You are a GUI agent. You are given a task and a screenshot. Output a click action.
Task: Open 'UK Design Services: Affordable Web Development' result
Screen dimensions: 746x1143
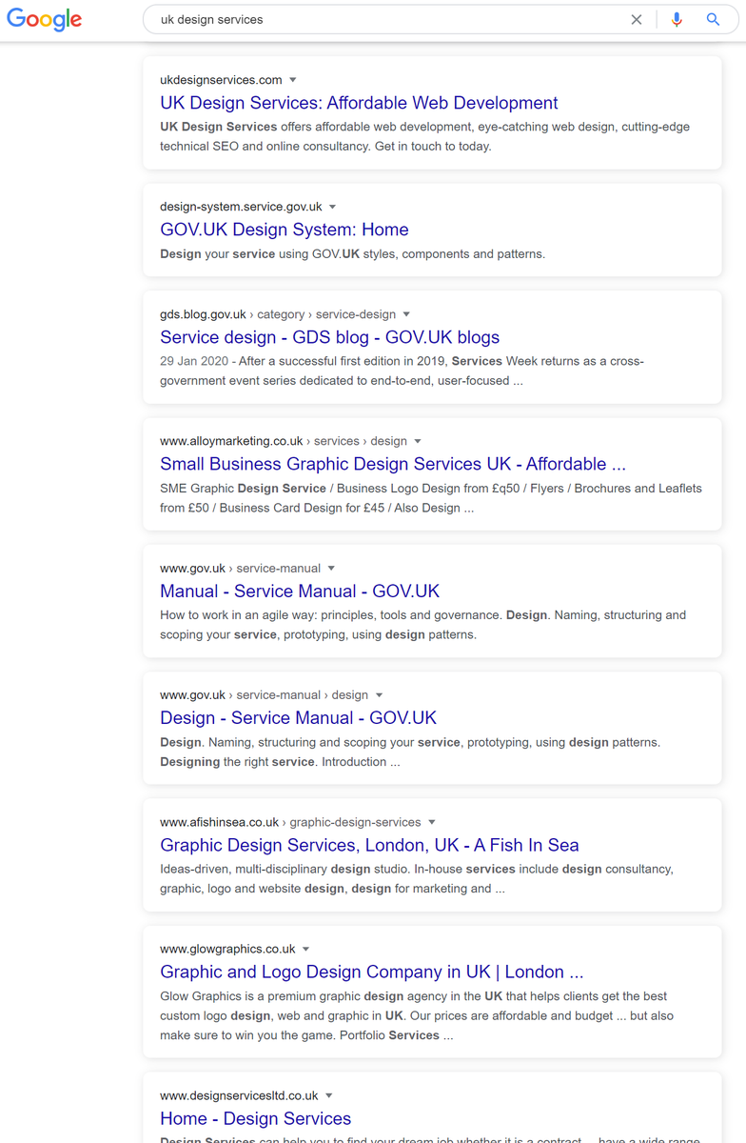click(x=359, y=103)
